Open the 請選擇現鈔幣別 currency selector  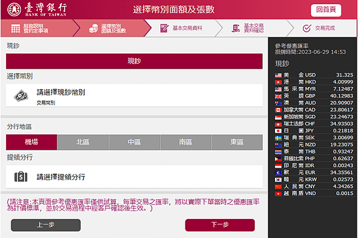point(134,95)
